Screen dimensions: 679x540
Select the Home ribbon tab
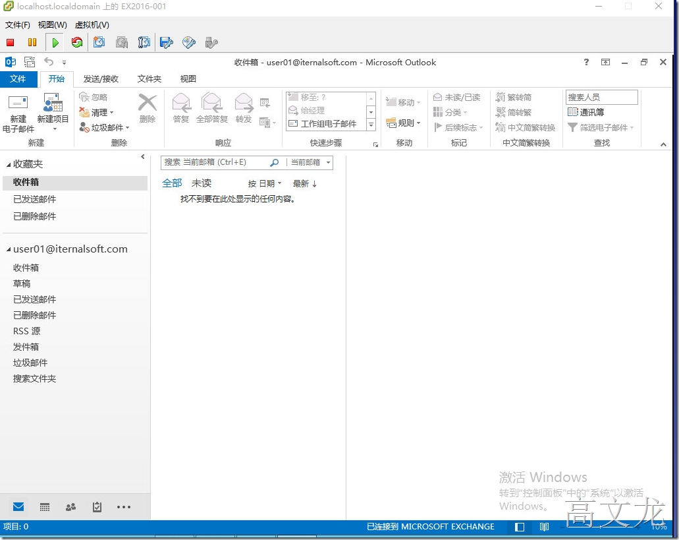pyautogui.click(x=56, y=79)
